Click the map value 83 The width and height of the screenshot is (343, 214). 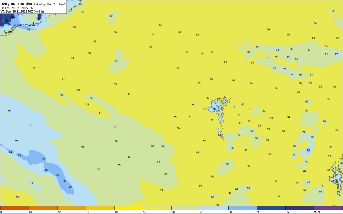click(x=20, y=155)
